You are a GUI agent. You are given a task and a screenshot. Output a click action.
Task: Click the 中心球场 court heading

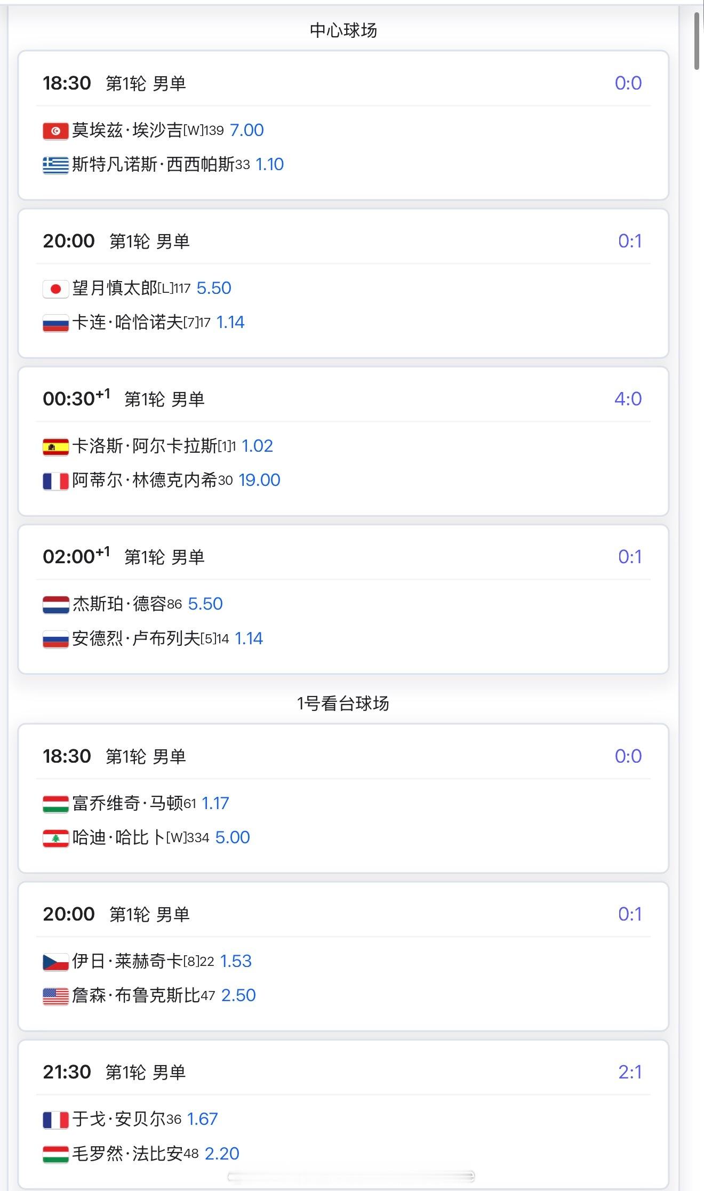[x=343, y=30]
